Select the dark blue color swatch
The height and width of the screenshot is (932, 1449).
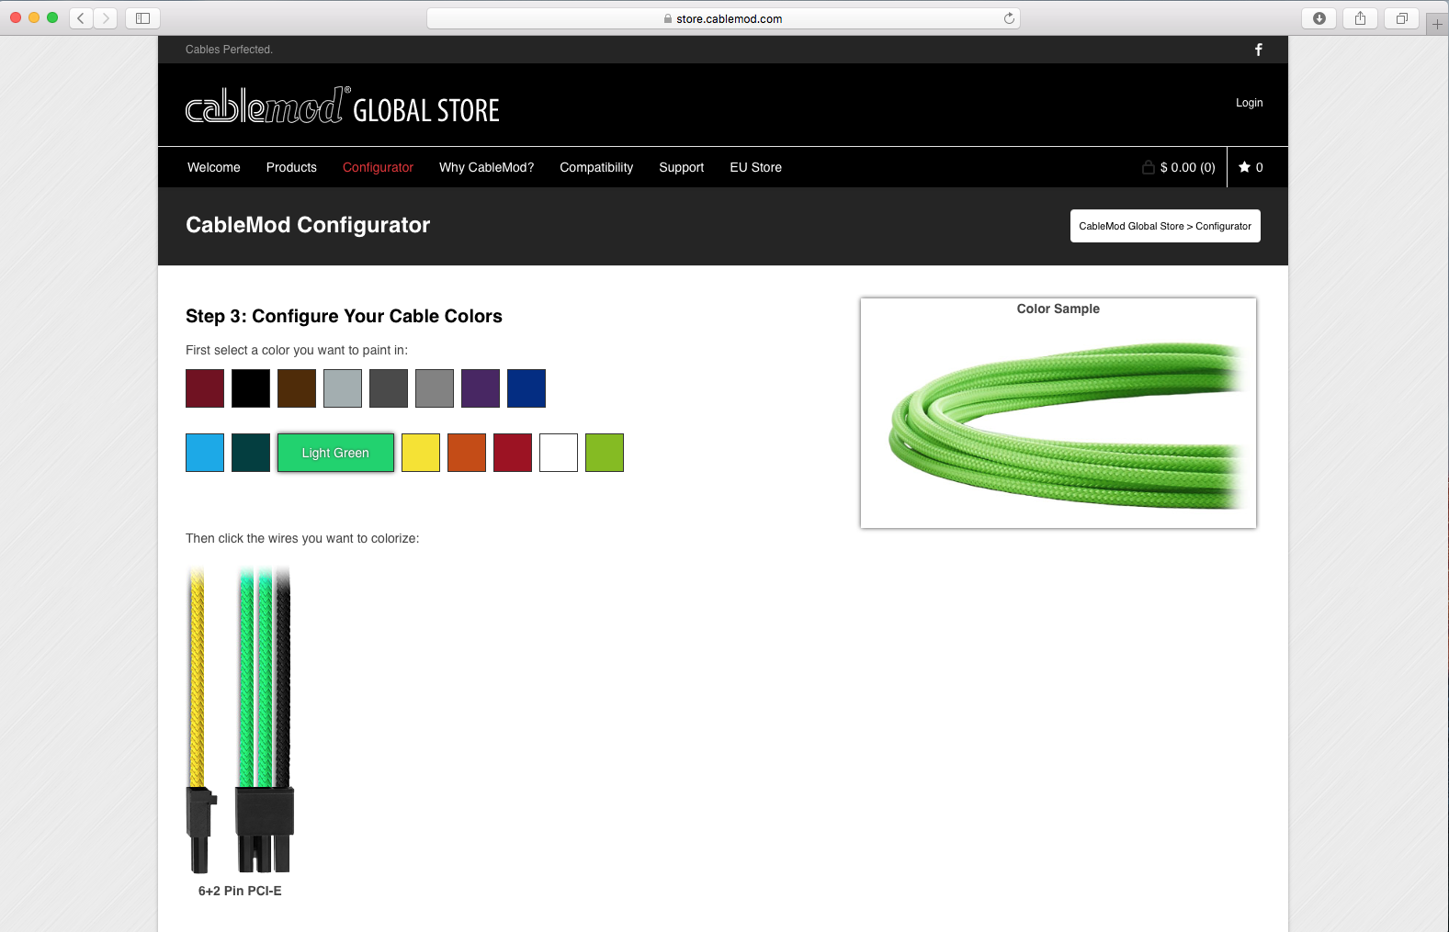coord(526,388)
